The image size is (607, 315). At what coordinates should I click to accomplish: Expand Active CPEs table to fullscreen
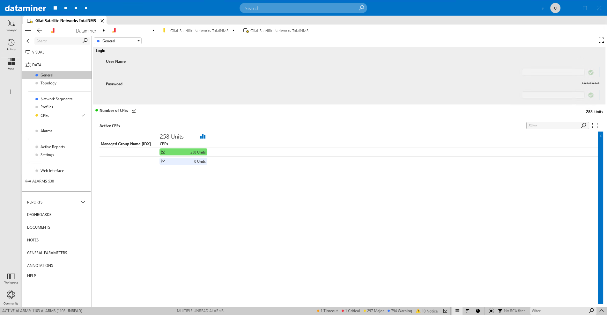click(595, 125)
